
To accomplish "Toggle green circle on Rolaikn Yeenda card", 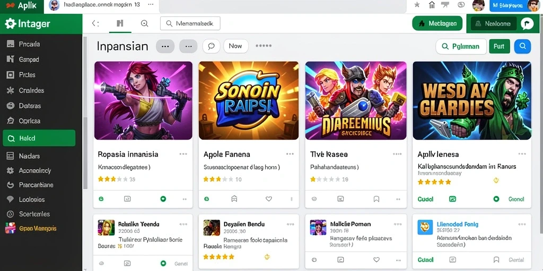I will pos(163,263).
